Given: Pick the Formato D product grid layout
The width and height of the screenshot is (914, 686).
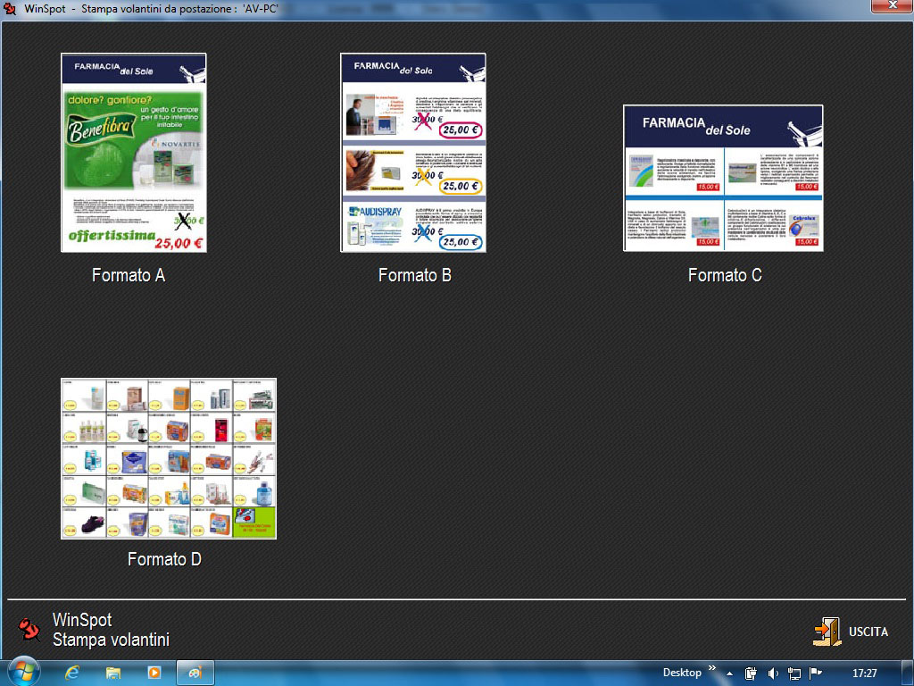Looking at the screenshot, I should (169, 458).
